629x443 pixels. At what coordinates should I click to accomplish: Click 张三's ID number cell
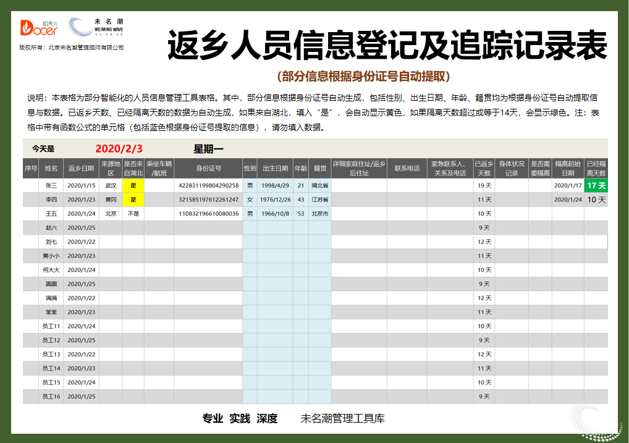pos(208,185)
